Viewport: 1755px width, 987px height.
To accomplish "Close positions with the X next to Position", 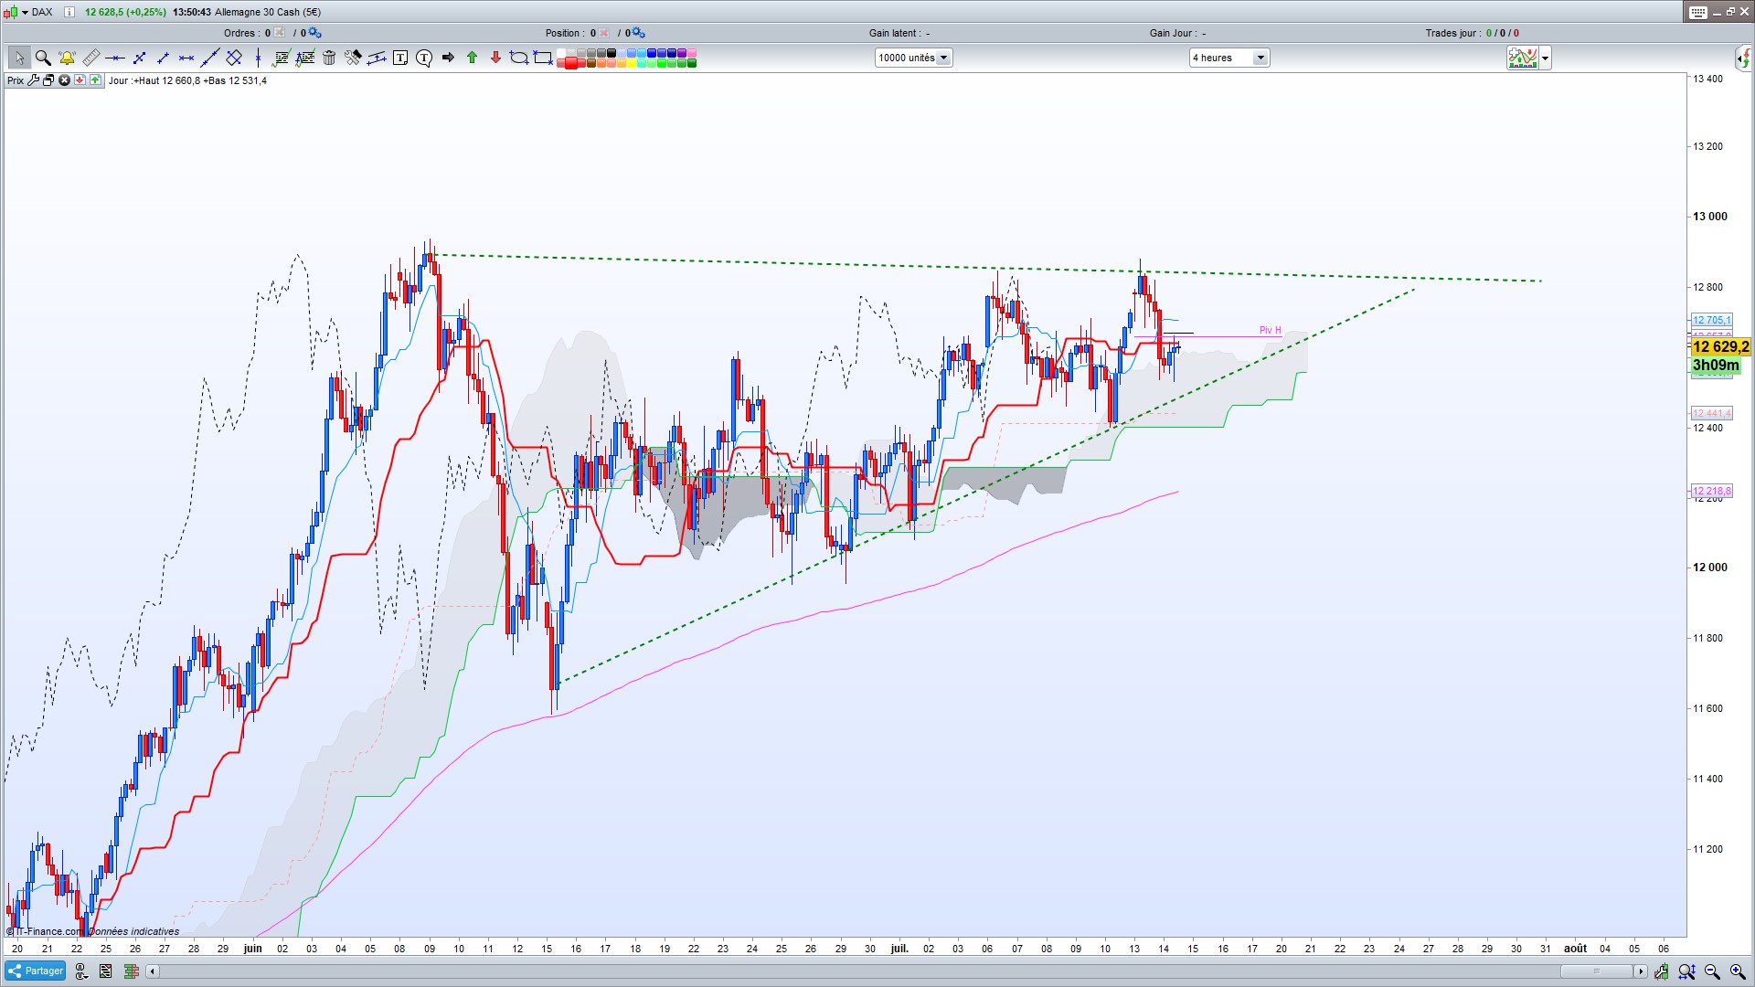I will point(603,33).
